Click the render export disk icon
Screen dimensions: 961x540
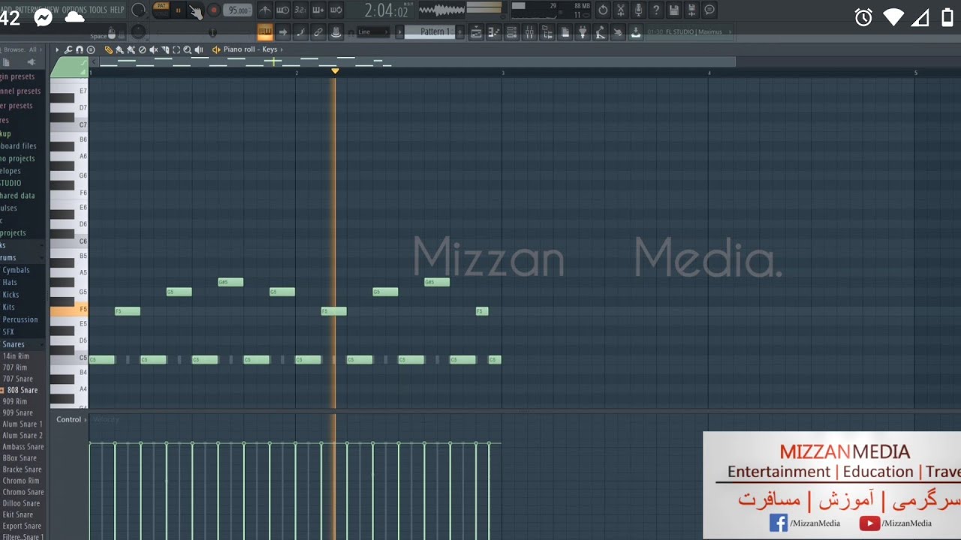[691, 10]
